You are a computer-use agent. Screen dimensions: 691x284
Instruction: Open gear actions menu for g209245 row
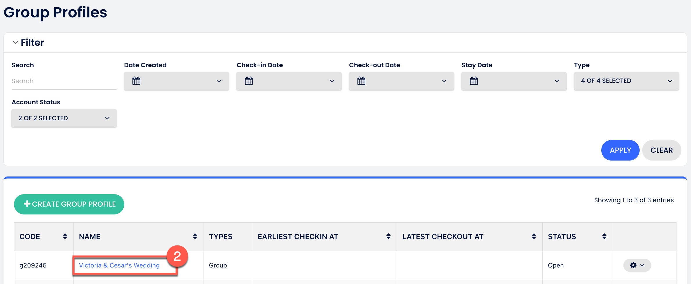click(637, 265)
